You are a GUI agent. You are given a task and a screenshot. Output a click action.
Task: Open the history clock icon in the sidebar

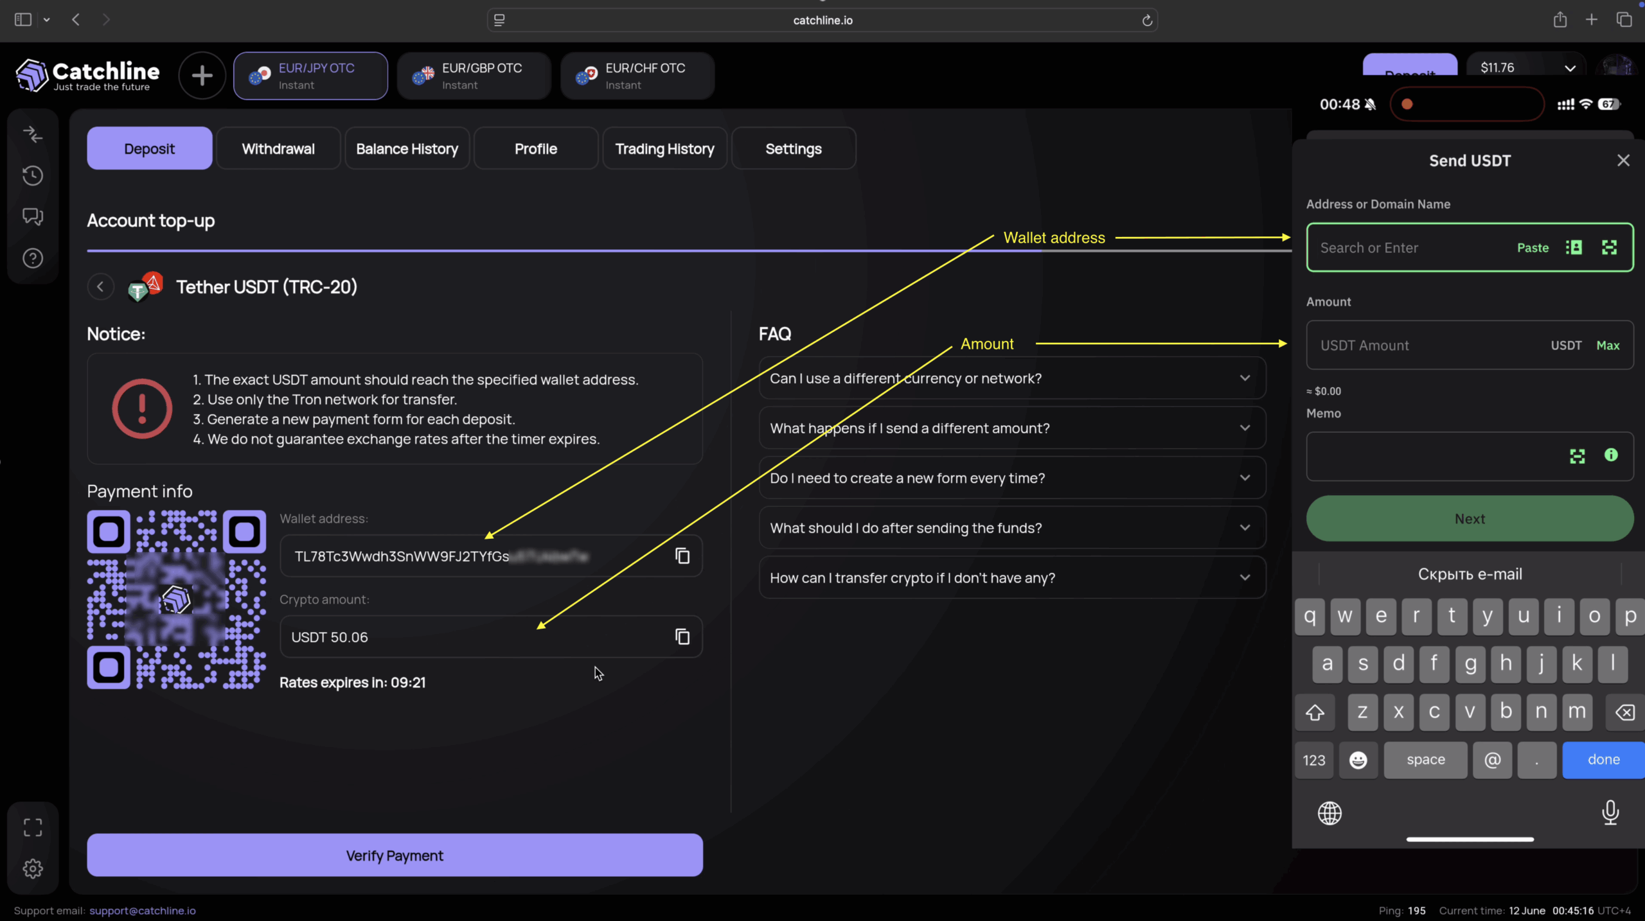click(32, 175)
